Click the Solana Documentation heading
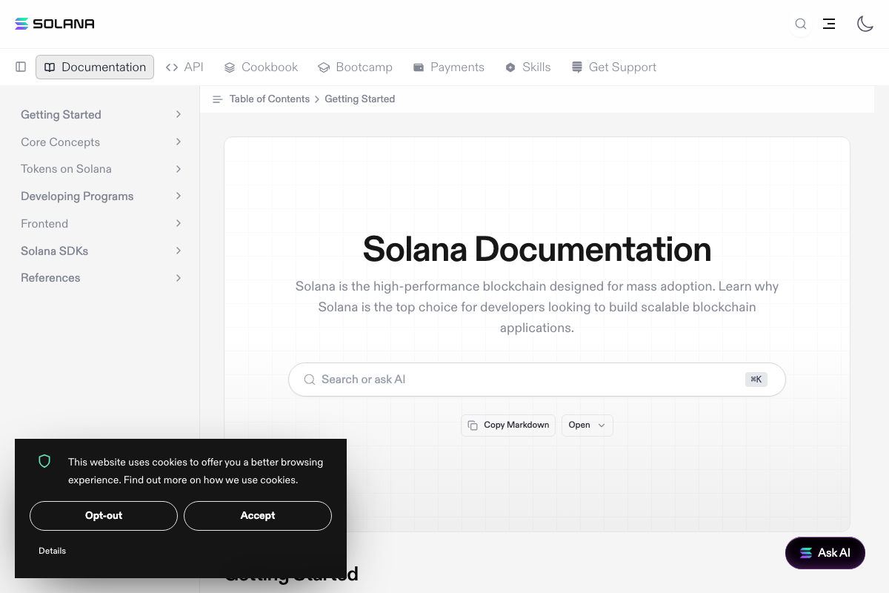Screen dimensions: 889x593 tap(537, 249)
